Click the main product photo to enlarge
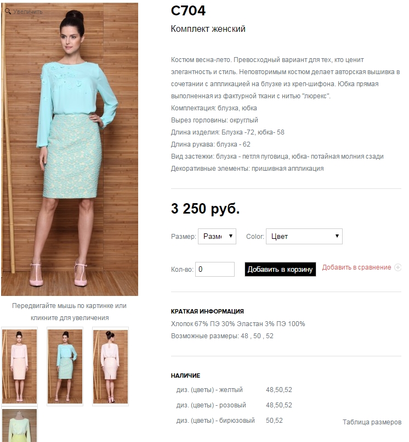The image size is (409, 442). tap(70, 149)
